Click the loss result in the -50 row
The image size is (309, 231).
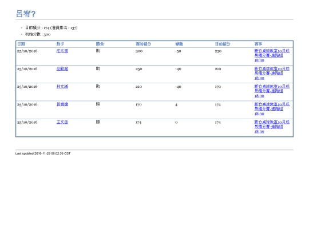click(x=98, y=51)
